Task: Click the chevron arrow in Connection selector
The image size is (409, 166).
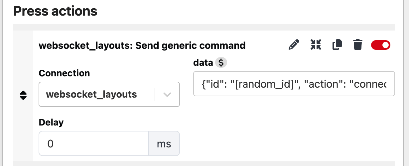Action: click(167, 95)
